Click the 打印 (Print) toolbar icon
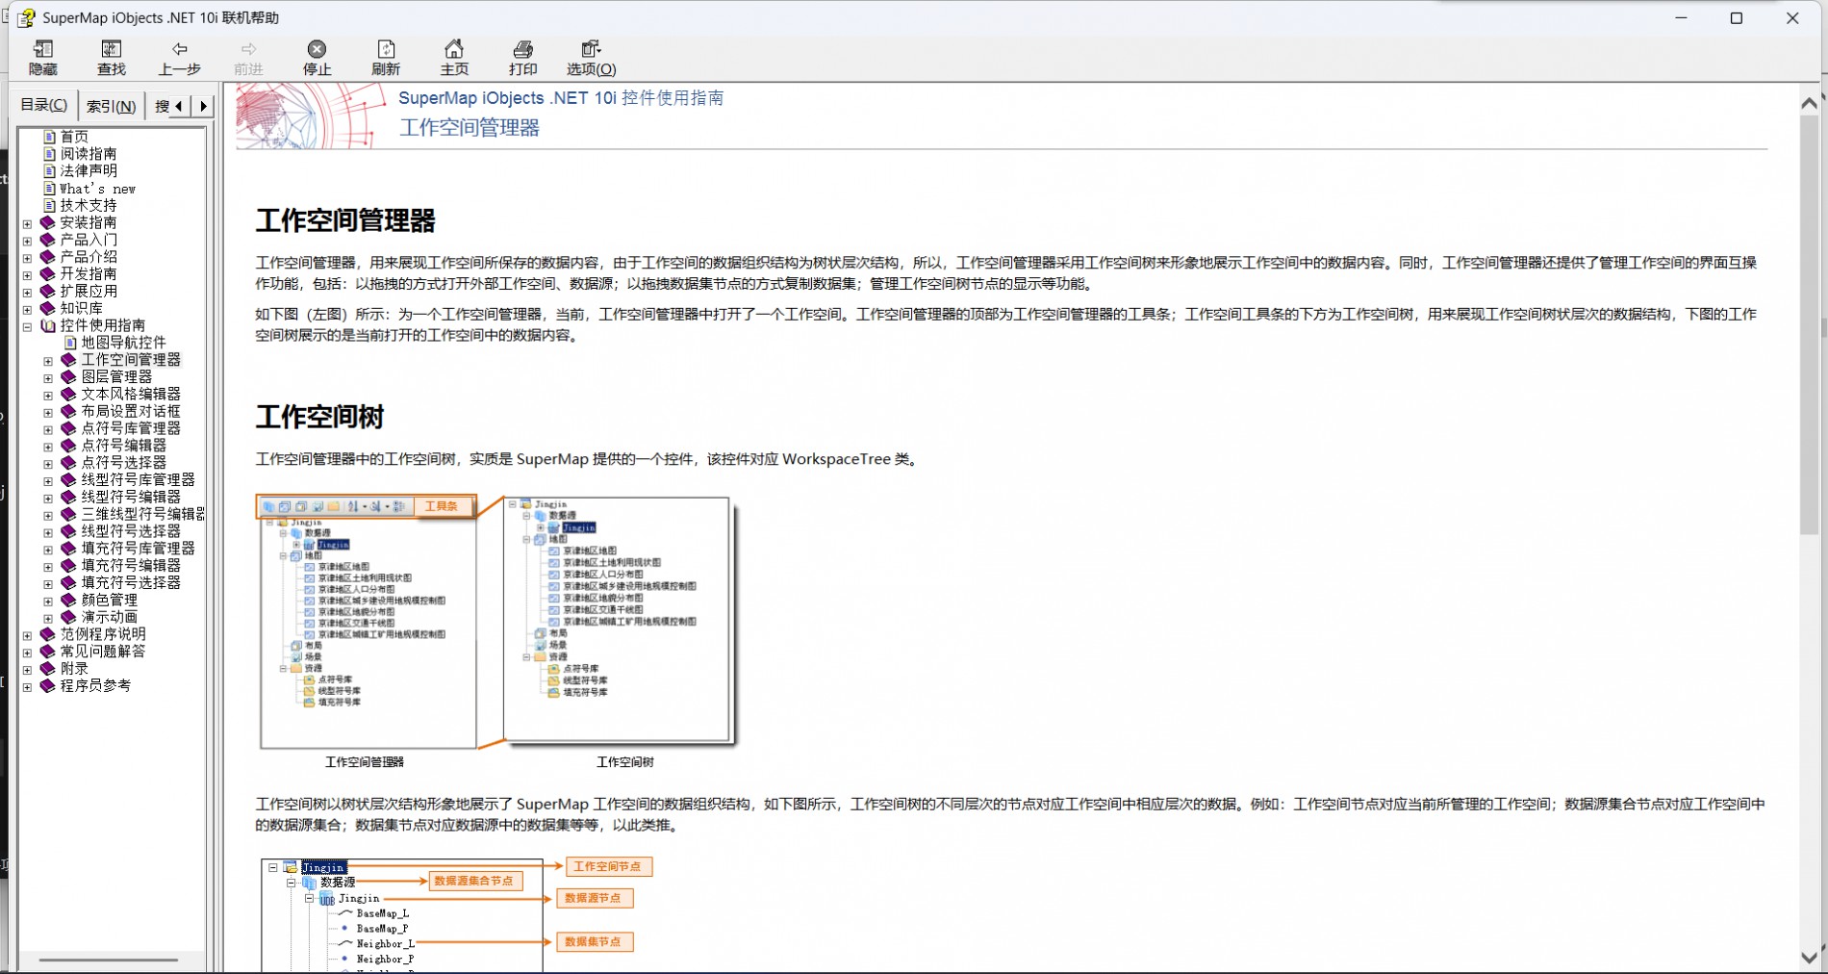1828x974 pixels. tap(522, 58)
